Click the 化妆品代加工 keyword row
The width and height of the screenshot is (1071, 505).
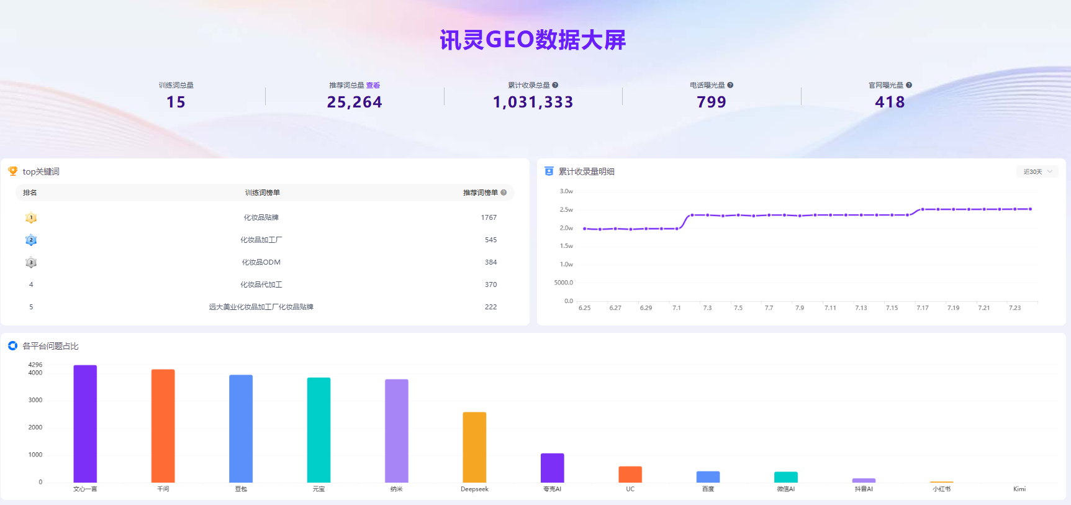(265, 284)
